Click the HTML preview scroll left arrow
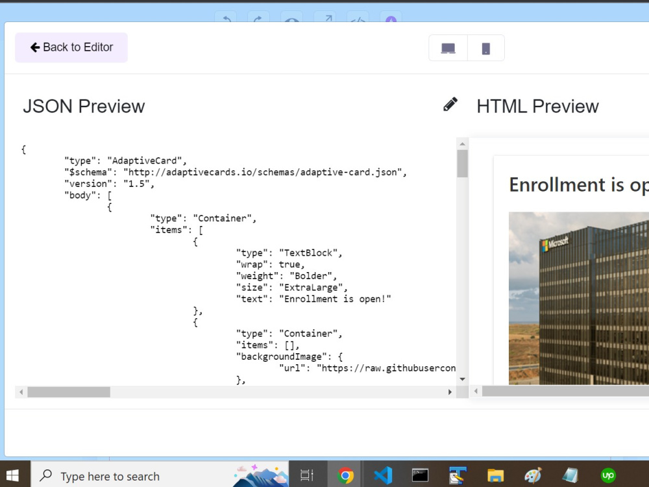Screen dimensions: 649x487 [x=476, y=391]
